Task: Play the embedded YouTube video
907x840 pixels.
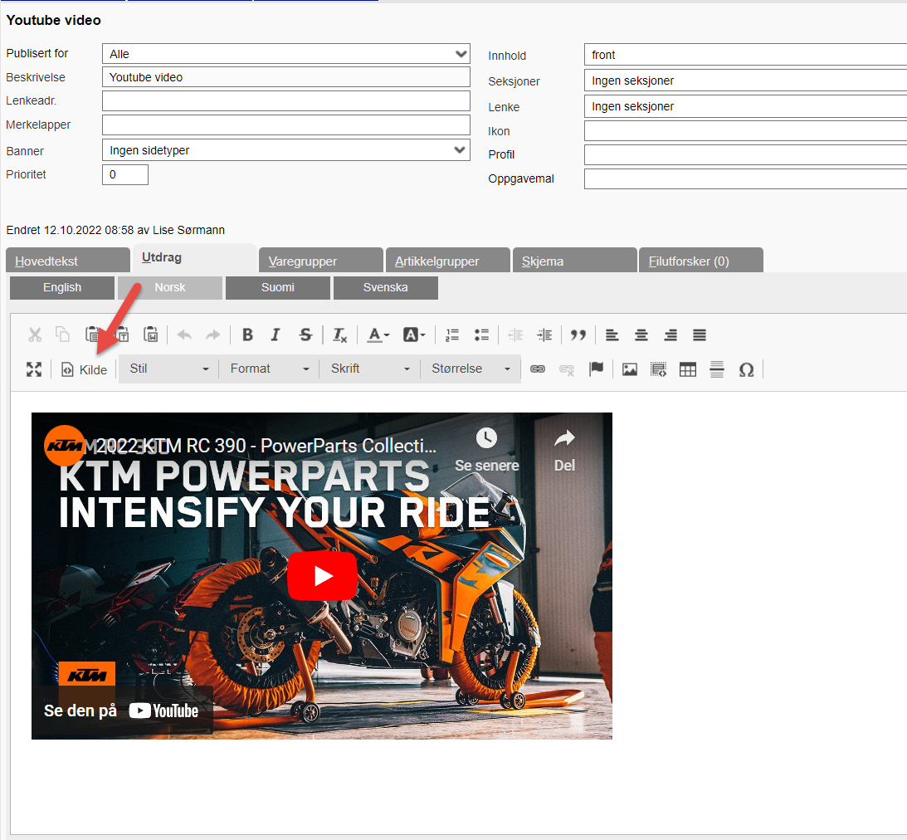Action: tap(322, 575)
